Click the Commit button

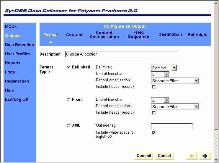point(144,156)
